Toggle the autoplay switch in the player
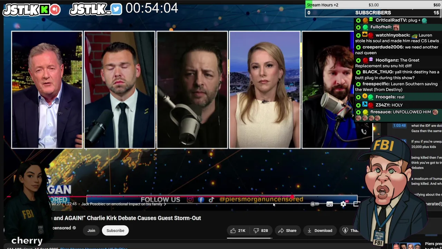The height and width of the screenshot is (249, 442). pos(314,204)
